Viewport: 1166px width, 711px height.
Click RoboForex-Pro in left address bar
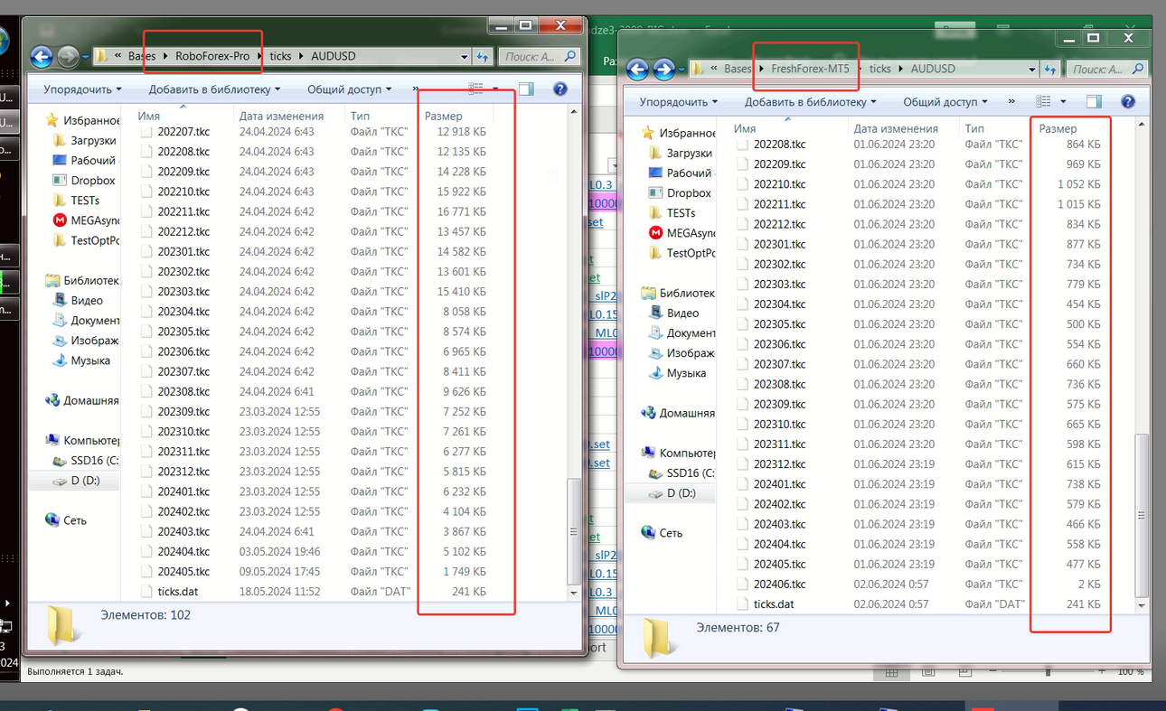[212, 56]
